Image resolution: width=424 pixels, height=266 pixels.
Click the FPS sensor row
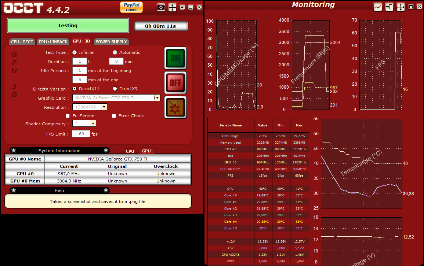pyautogui.click(x=258, y=176)
